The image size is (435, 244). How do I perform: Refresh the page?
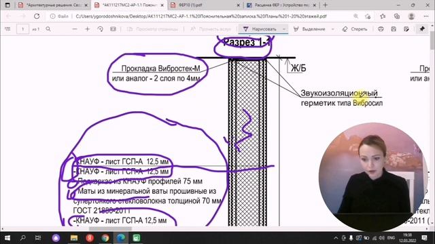click(x=37, y=16)
